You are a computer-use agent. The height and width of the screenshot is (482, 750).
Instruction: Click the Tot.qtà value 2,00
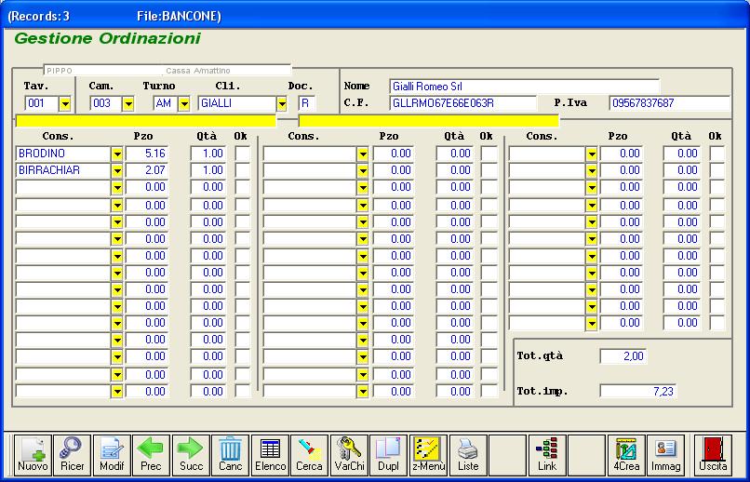(623, 355)
